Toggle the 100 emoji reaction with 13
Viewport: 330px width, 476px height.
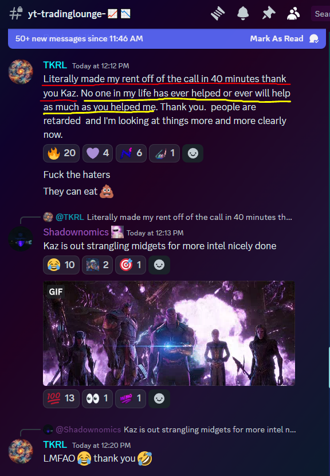click(x=61, y=398)
